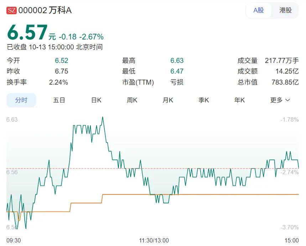Click the orange average price line
Viewport: 306px width, 246px height.
click(214, 194)
